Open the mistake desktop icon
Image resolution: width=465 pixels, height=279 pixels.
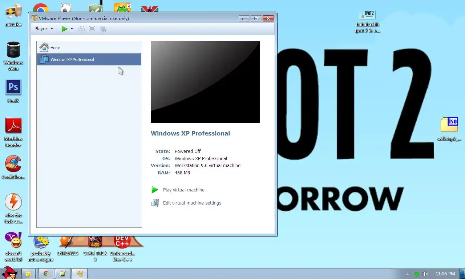13,15
